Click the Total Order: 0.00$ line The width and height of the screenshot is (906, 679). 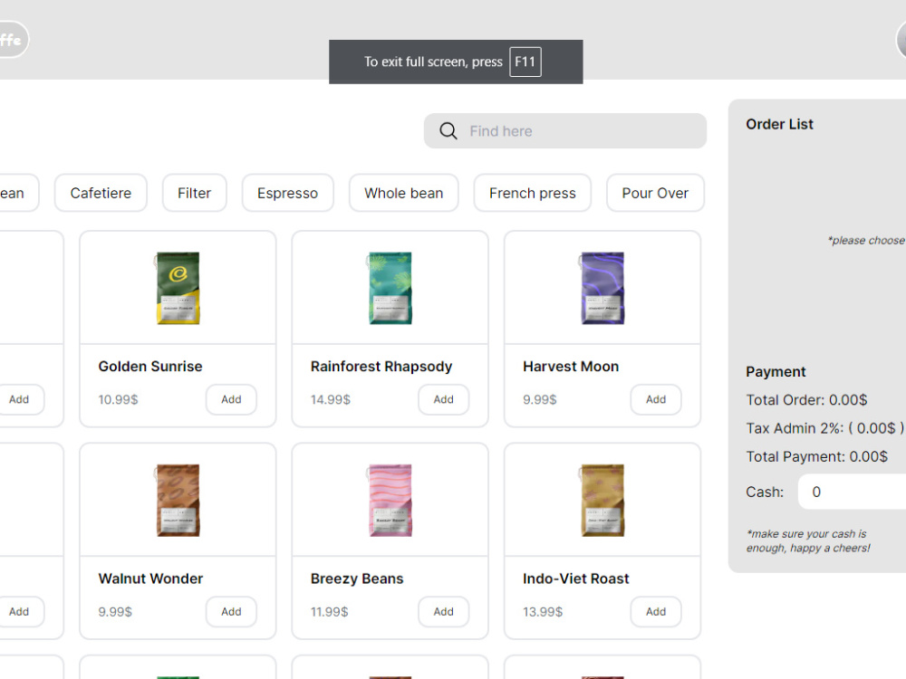806,400
